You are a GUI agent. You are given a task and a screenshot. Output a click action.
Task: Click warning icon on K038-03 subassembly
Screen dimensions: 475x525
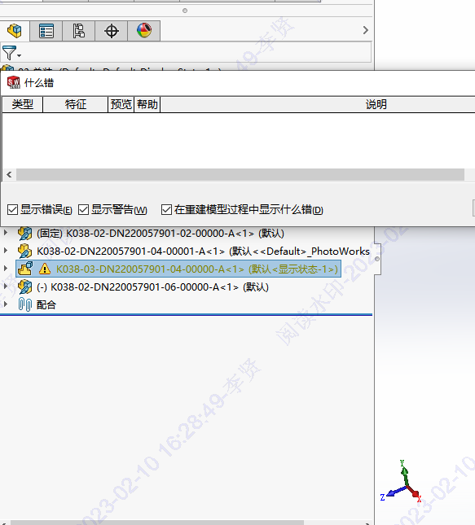(45, 269)
